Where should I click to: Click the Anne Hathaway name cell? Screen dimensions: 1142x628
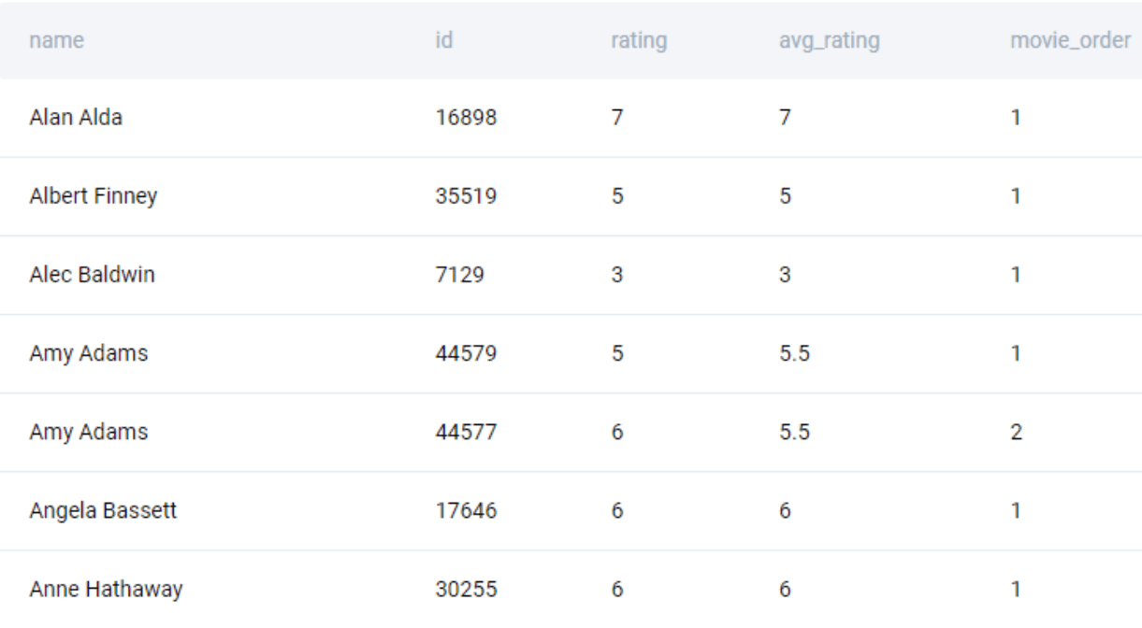click(106, 589)
